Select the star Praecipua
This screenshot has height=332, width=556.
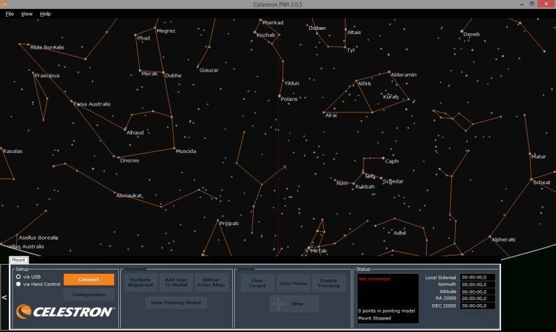point(33,74)
